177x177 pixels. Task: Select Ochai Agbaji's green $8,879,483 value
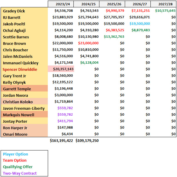pyautogui.click(x=141, y=30)
